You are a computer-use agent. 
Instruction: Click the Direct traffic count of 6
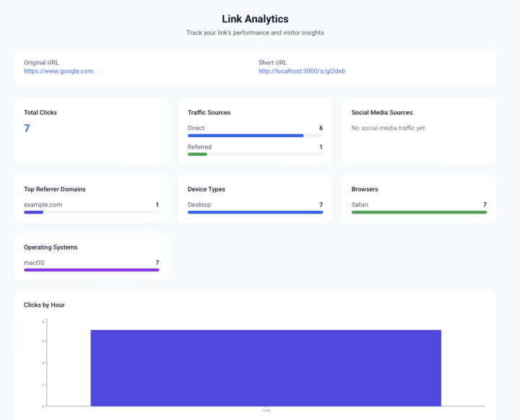321,128
